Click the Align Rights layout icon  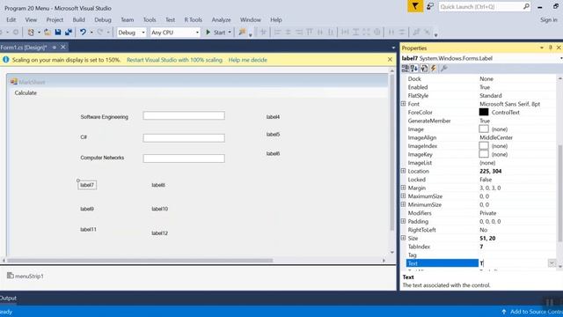pos(299,33)
